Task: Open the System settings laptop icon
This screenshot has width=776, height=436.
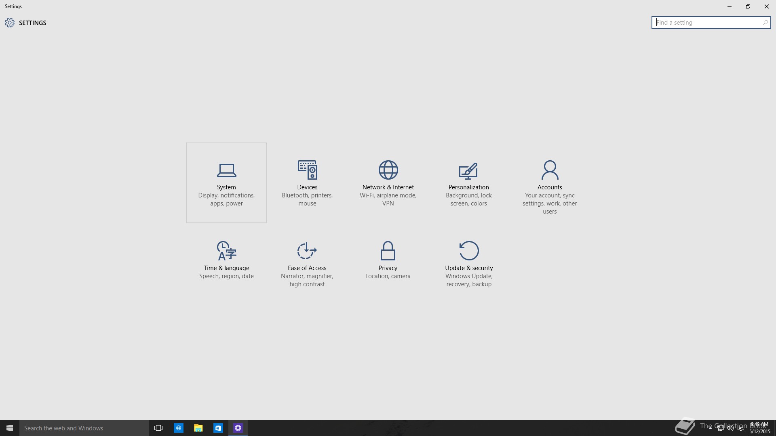Action: point(226,170)
